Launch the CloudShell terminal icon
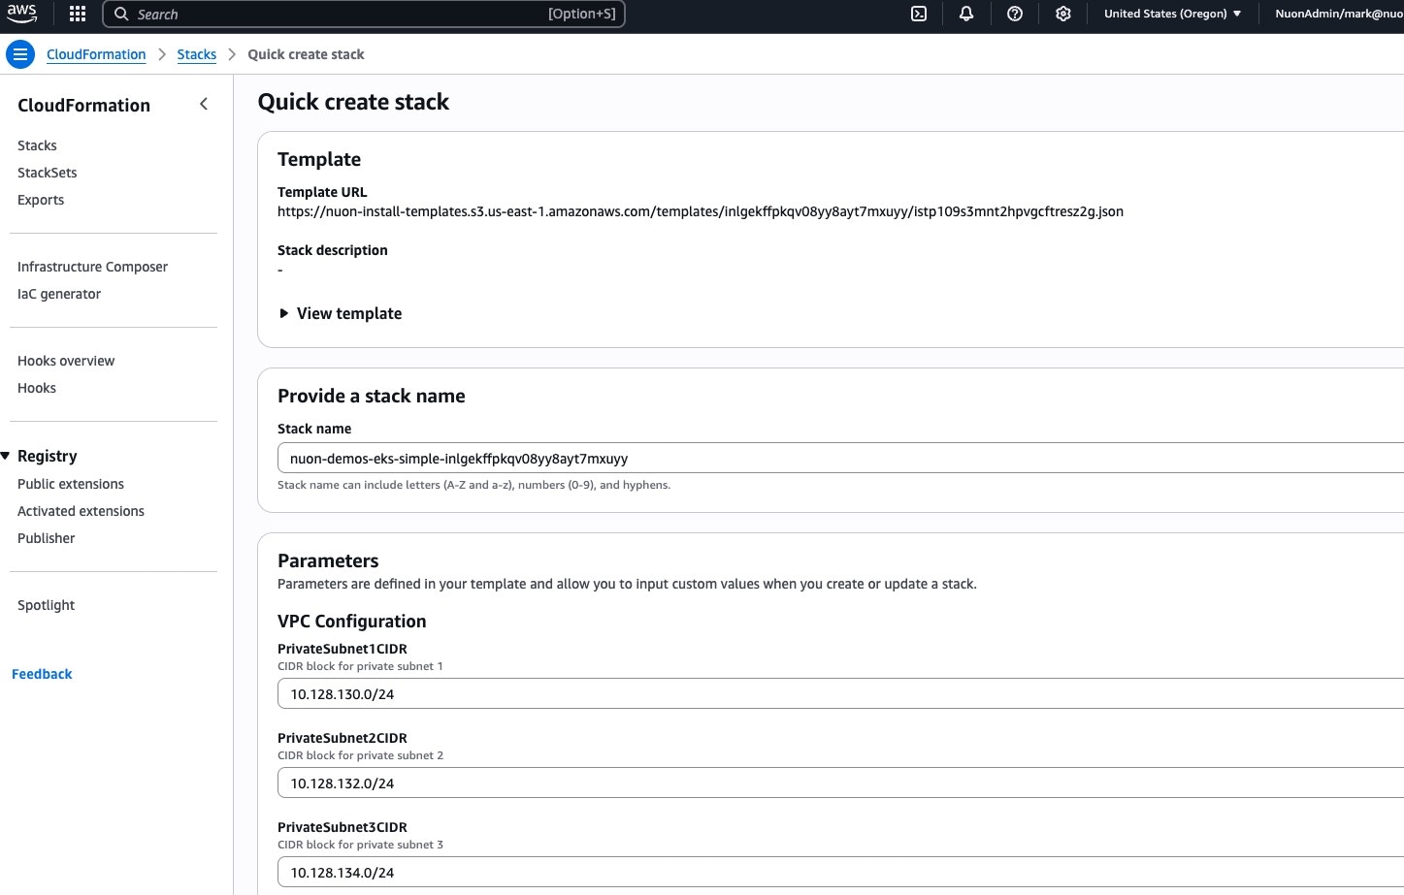 [919, 14]
